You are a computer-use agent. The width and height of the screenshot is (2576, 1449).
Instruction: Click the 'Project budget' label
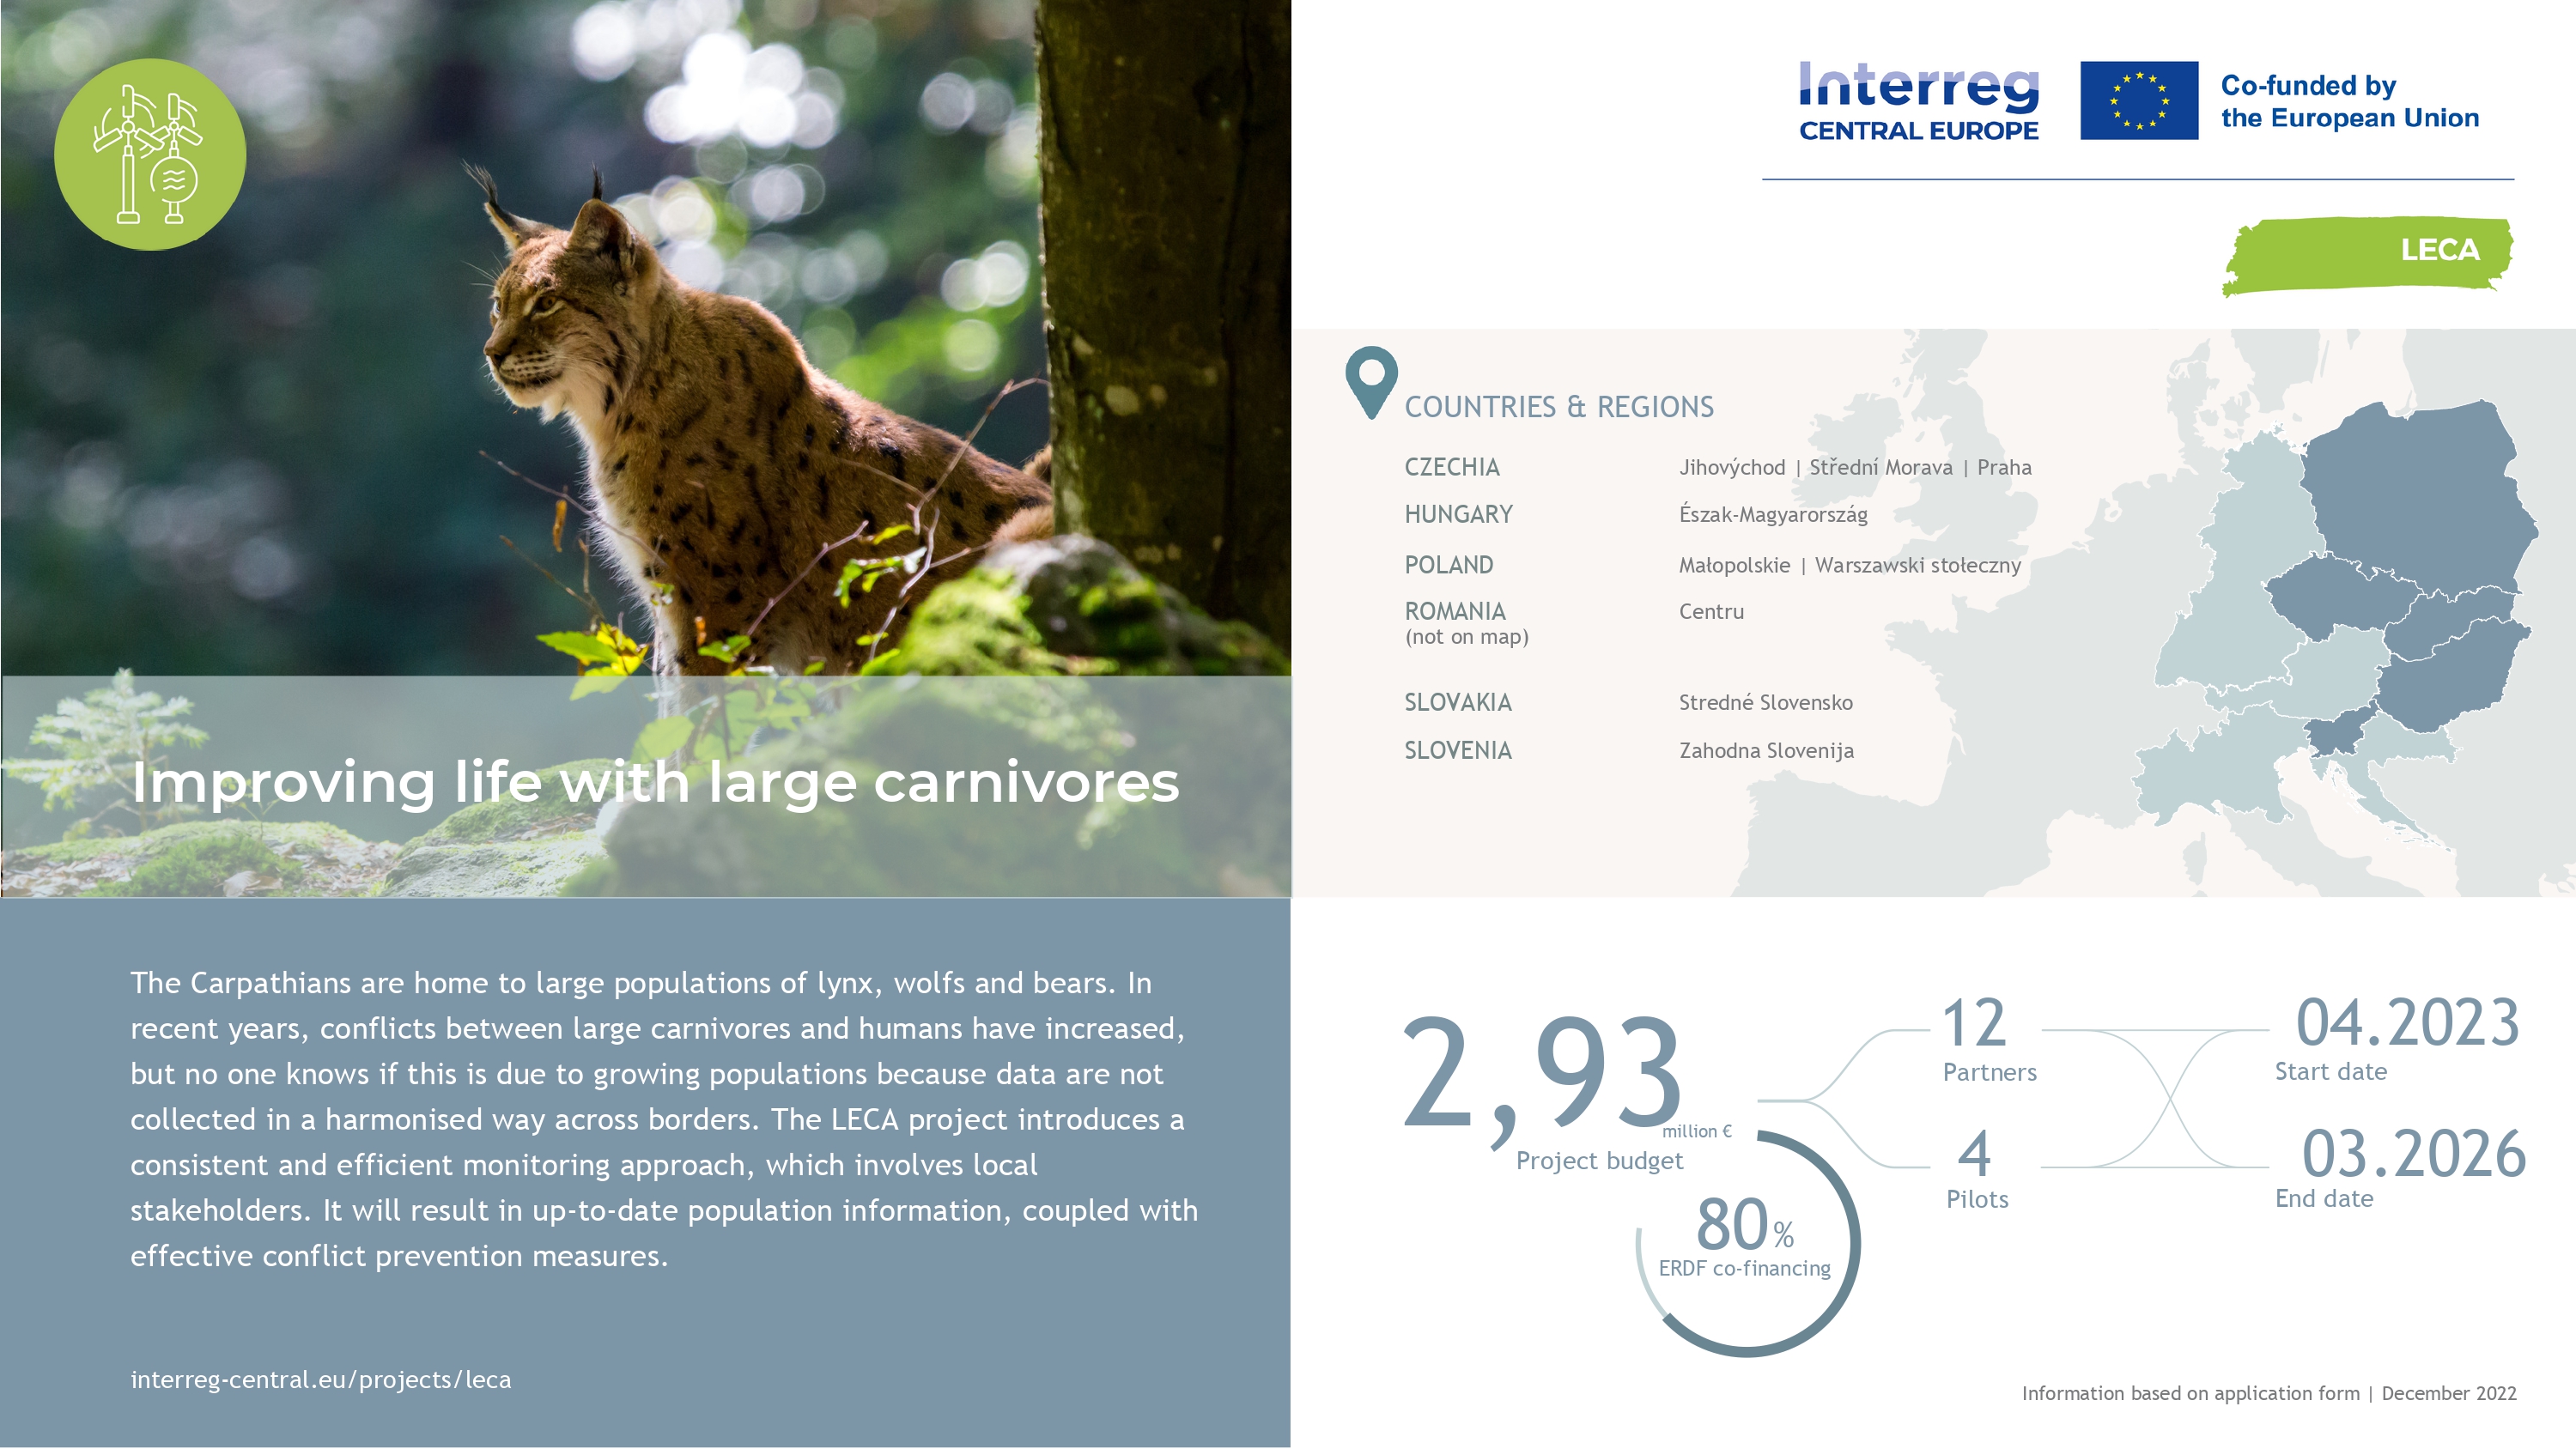[x=1599, y=1161]
